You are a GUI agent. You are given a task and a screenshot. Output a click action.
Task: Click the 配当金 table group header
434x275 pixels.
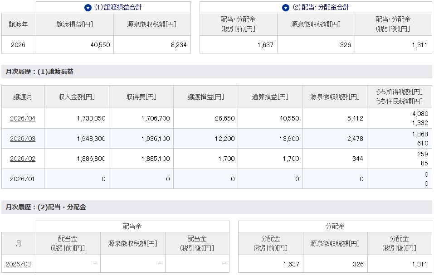click(132, 227)
